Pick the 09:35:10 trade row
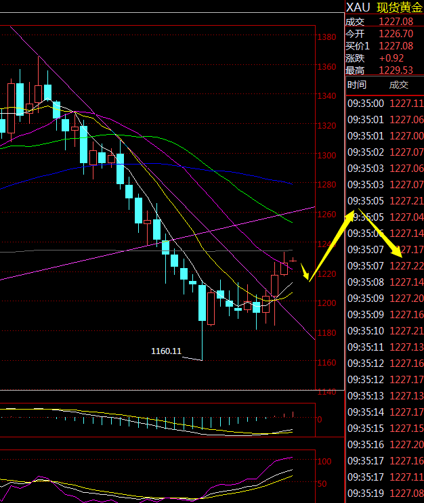 (385, 330)
